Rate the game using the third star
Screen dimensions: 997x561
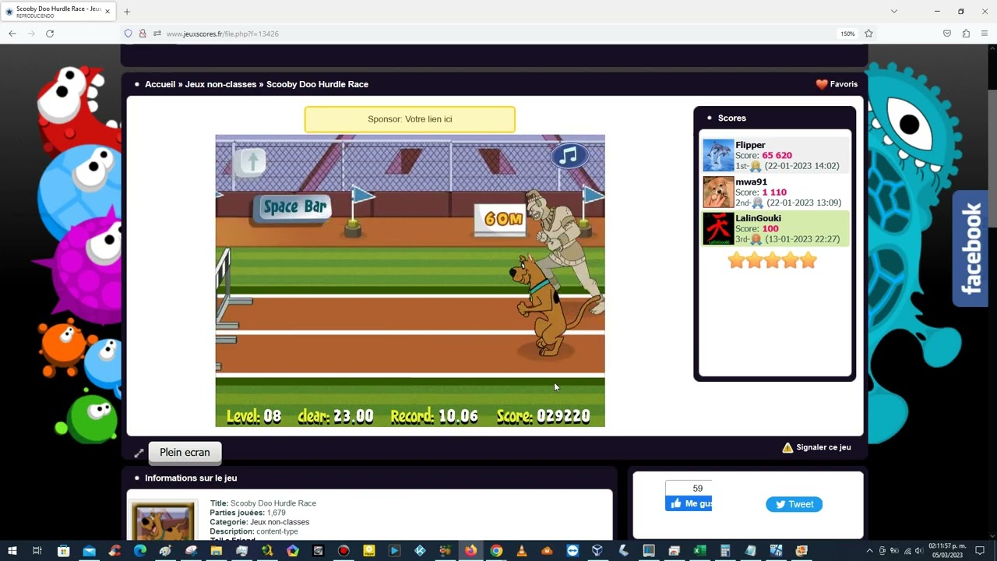click(772, 261)
